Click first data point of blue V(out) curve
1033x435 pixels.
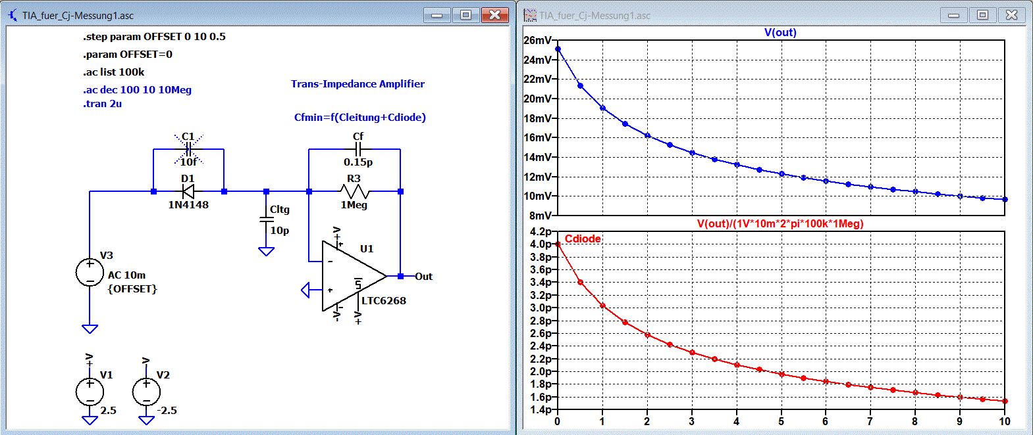pos(558,49)
